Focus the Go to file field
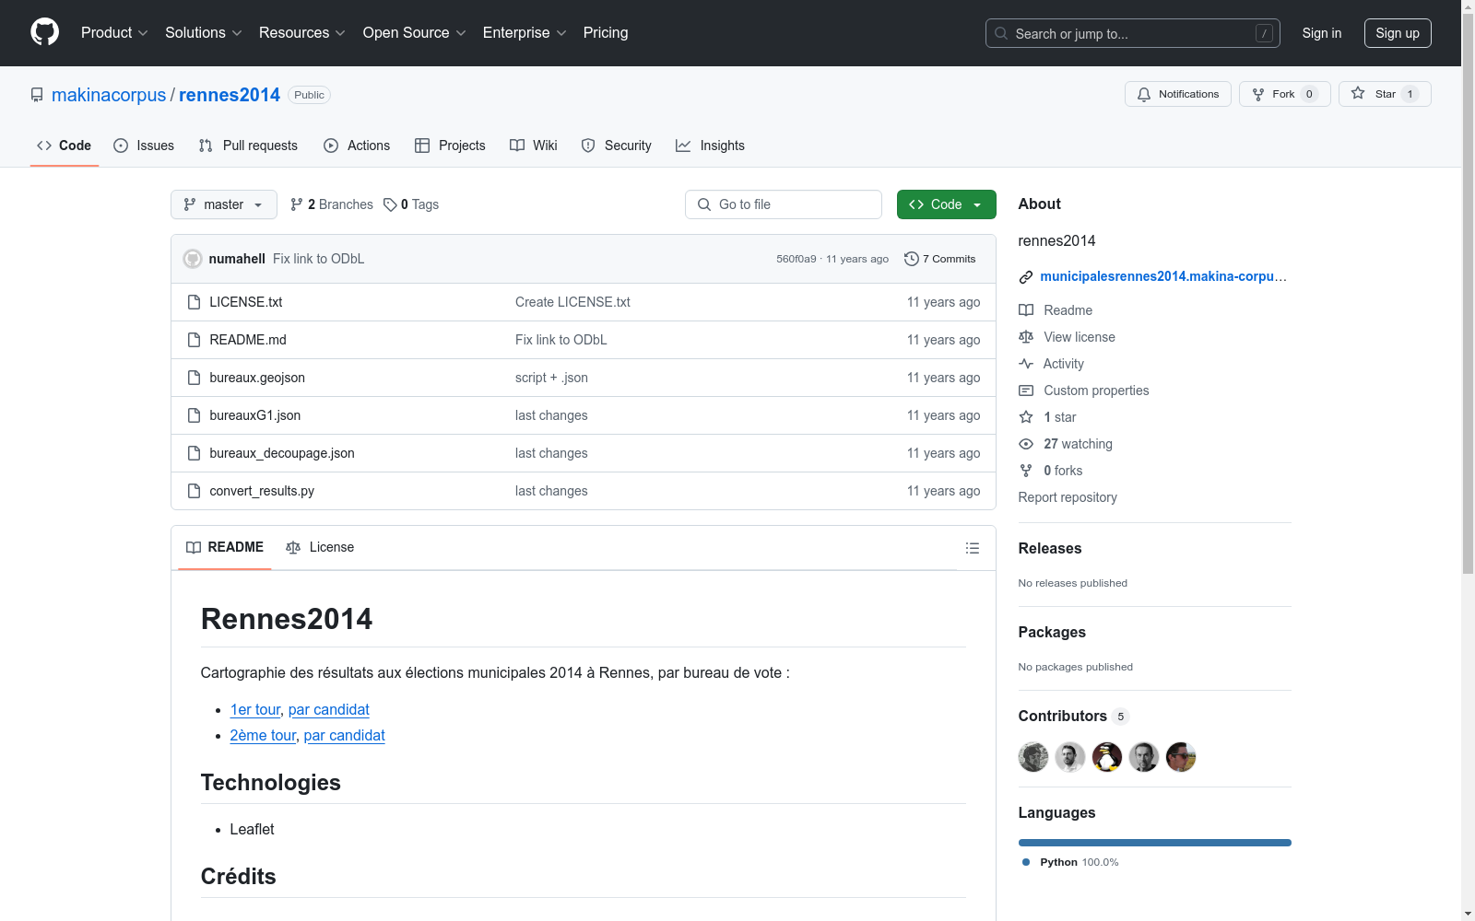 click(784, 204)
